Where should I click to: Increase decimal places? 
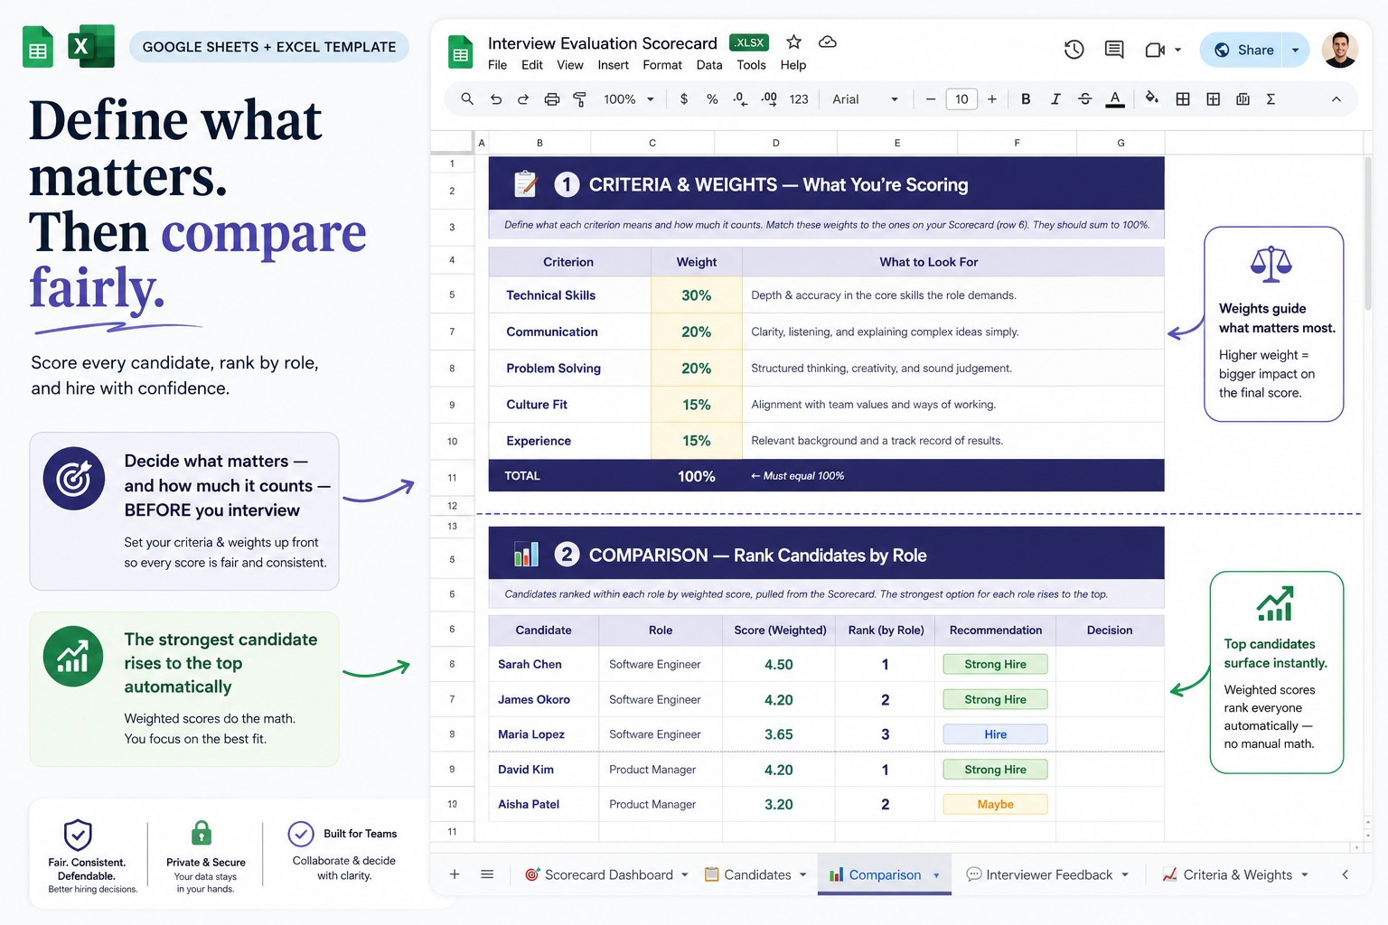769,99
